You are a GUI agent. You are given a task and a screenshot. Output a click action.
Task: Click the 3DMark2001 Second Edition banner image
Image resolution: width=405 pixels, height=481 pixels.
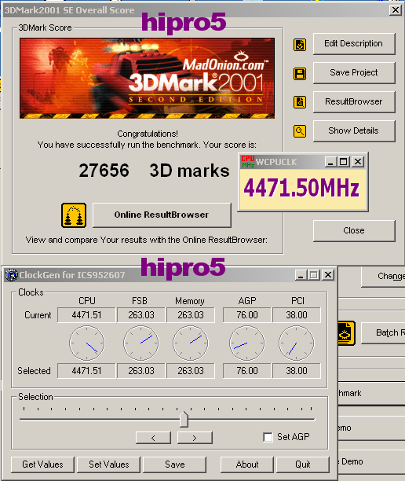tap(147, 79)
